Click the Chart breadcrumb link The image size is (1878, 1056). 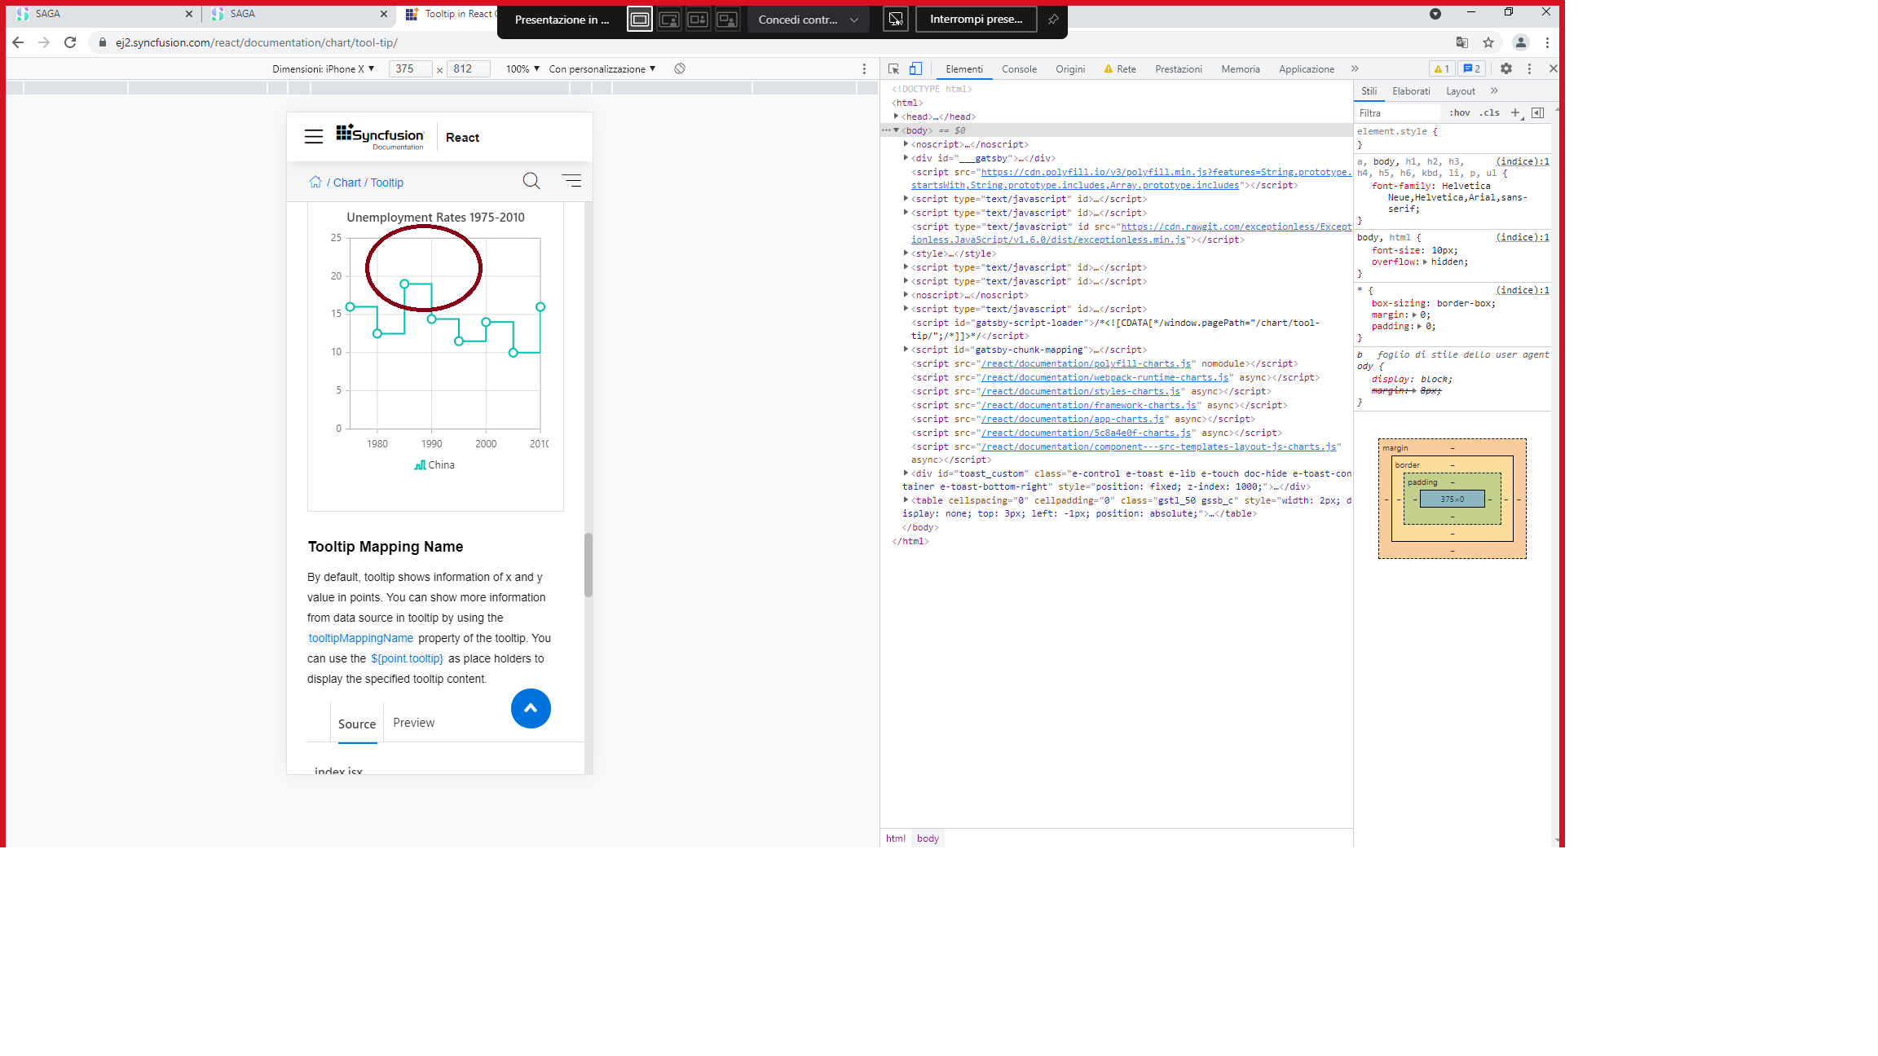347,183
